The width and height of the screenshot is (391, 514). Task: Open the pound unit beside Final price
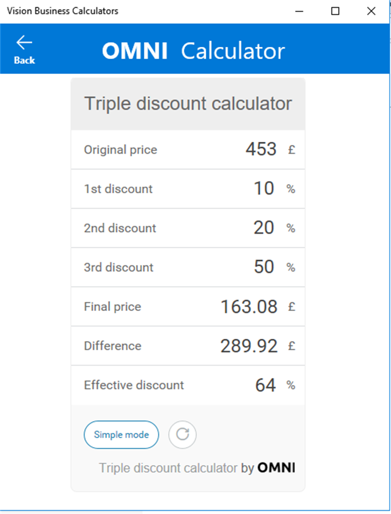click(x=291, y=307)
